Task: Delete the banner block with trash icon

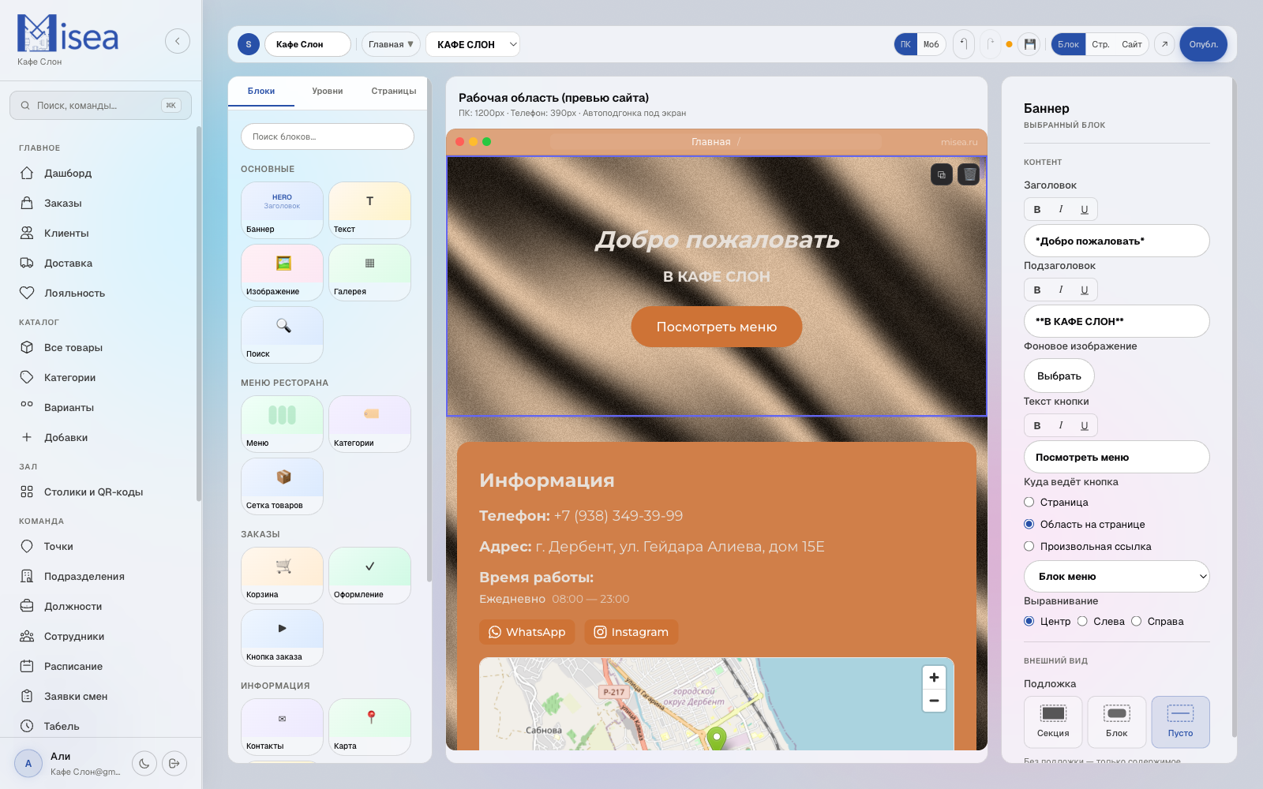Action: tap(969, 174)
